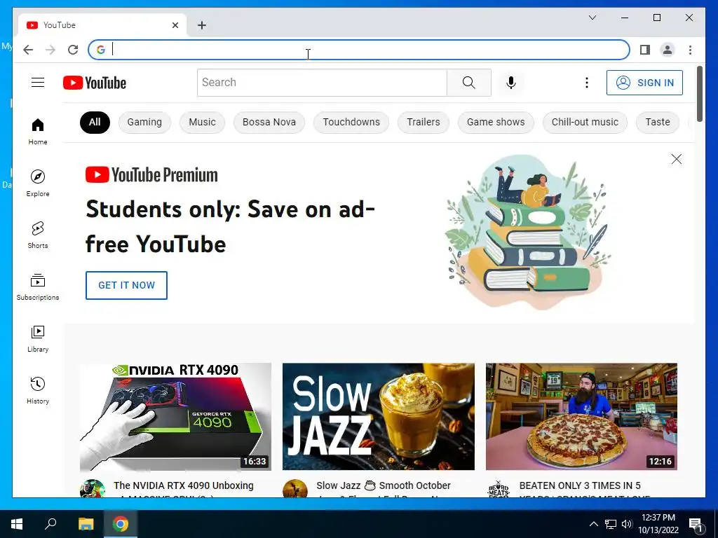
Task: Select the Gaming filter chip
Action: click(144, 122)
